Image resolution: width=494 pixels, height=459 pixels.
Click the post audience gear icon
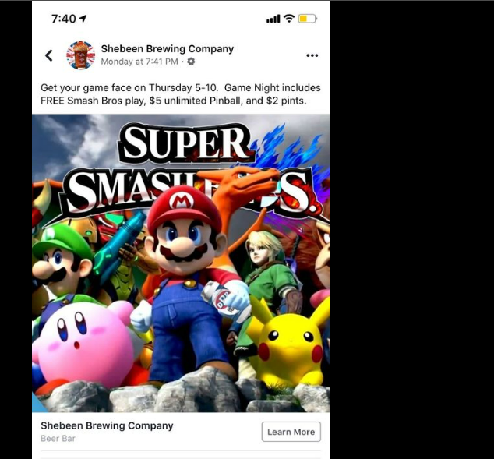(x=191, y=62)
